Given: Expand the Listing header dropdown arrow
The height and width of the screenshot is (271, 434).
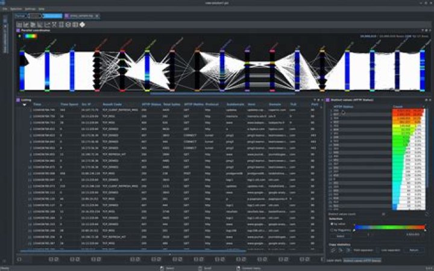Looking at the screenshot, I should [25, 105].
